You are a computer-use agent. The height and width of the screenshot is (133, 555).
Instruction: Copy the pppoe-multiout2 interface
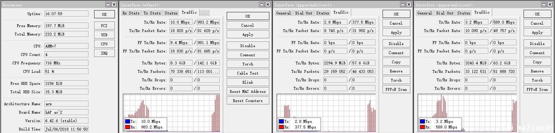pos(537,62)
